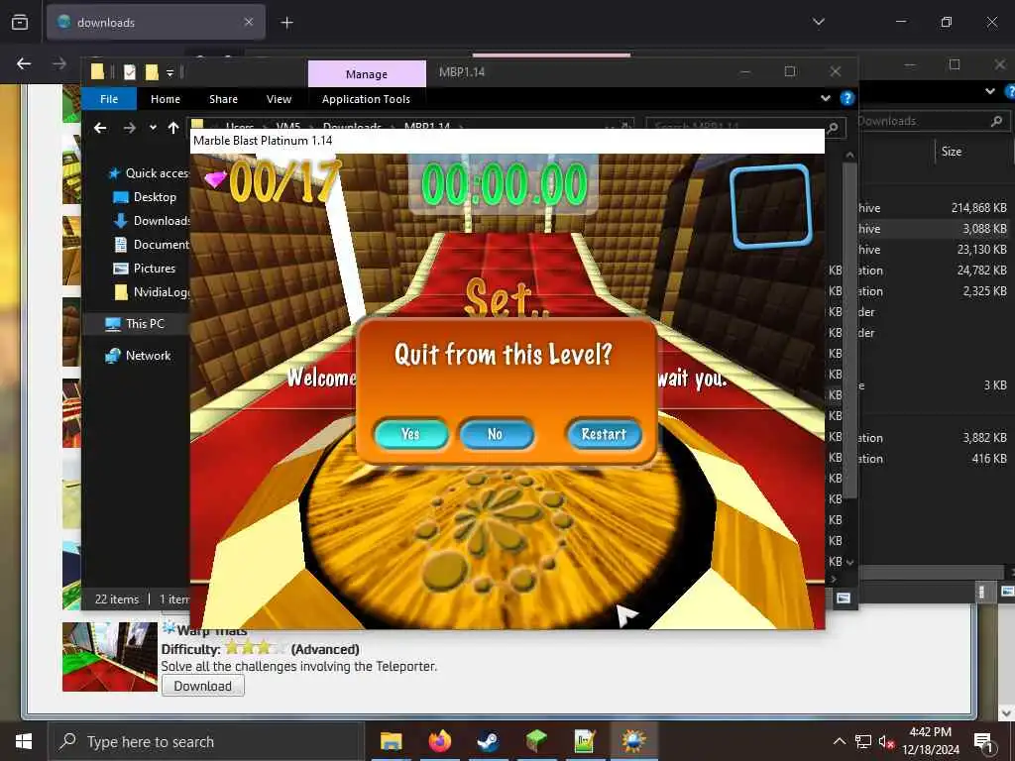This screenshot has width=1015, height=761.
Task: Open the notepad chart taskbar icon
Action: click(585, 741)
